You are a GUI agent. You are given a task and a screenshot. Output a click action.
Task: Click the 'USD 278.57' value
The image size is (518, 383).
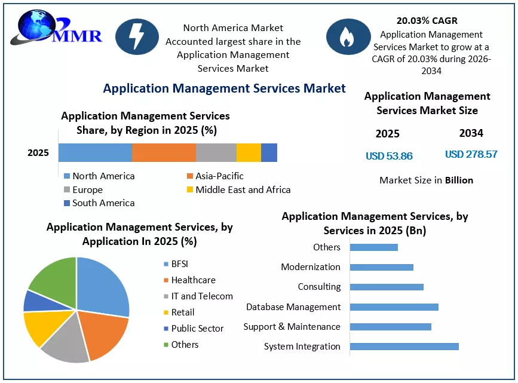[471, 154]
